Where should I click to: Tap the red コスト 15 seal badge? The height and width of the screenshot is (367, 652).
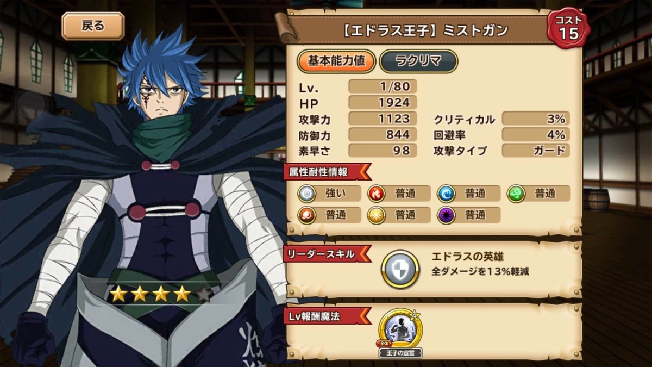click(x=568, y=29)
